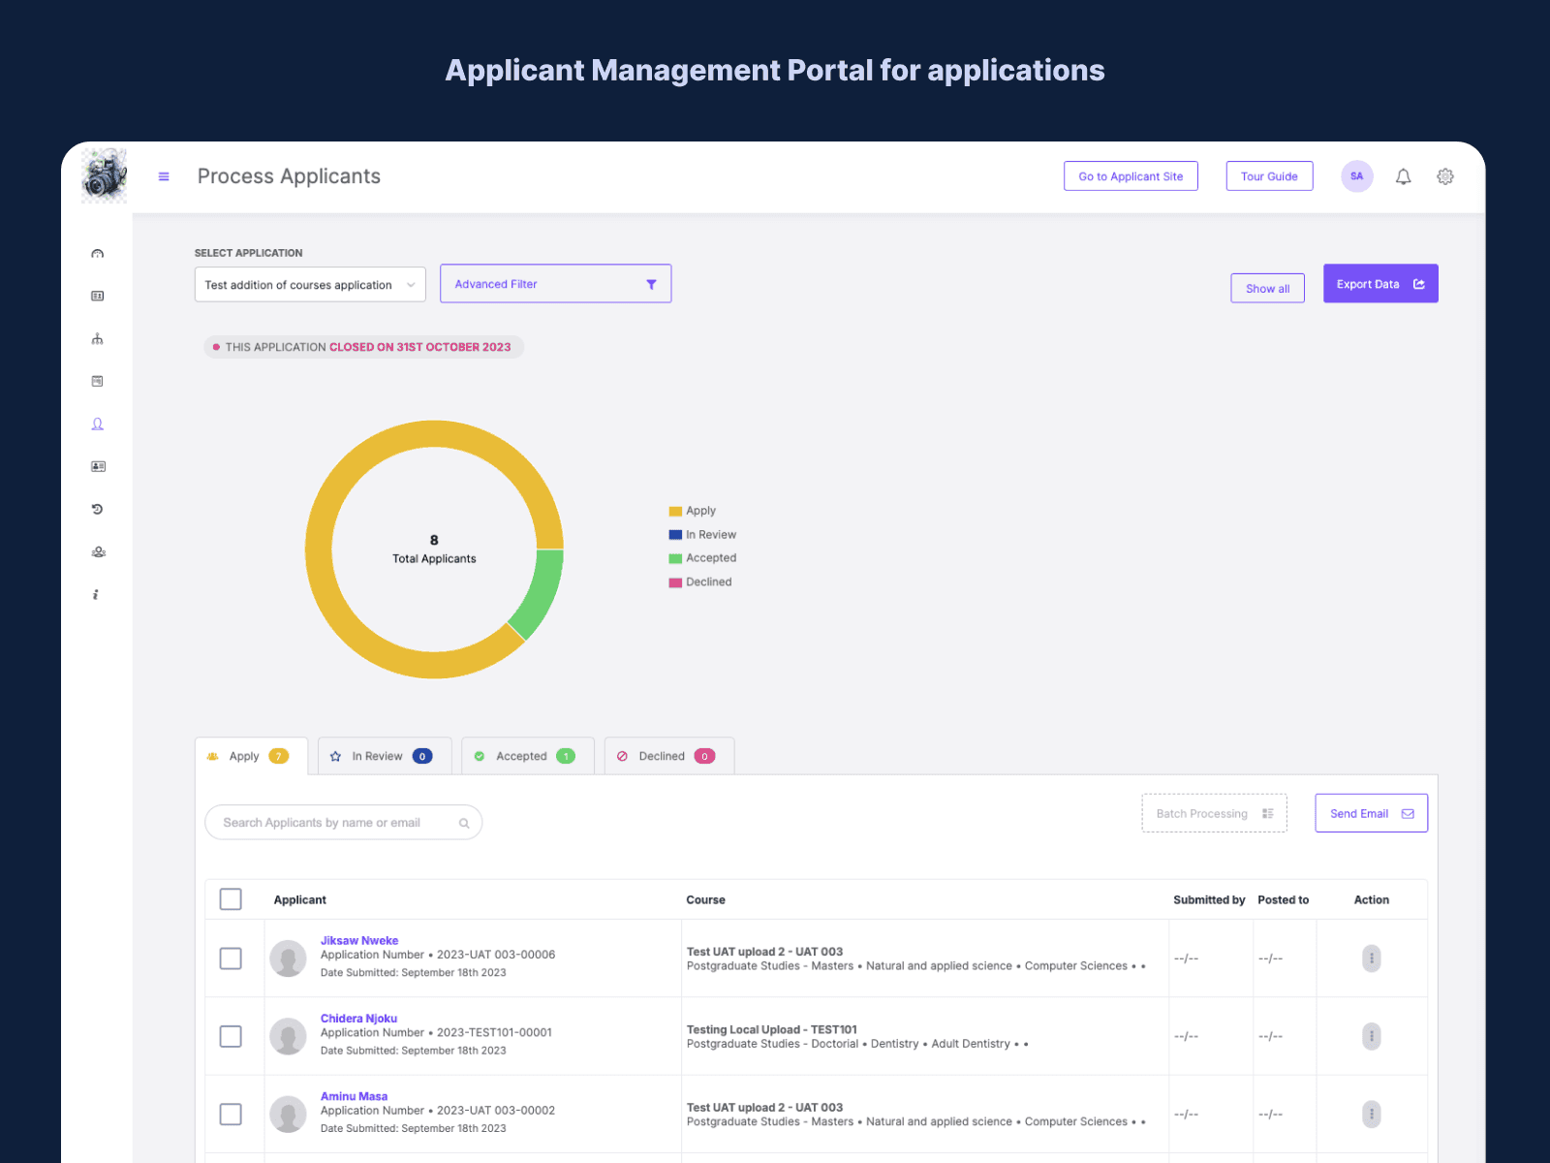This screenshot has height=1163, width=1550.
Task: Click the contact card icon in sidebar
Action: pos(97,466)
